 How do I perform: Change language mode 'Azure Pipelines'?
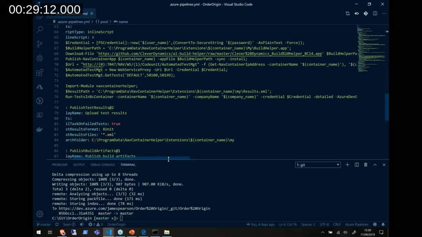(357, 224)
